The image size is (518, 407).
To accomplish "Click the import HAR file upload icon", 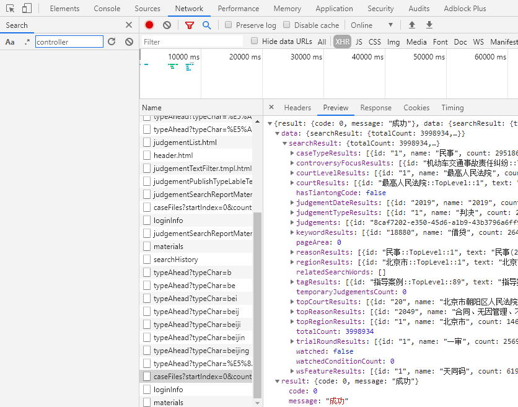I will (412, 25).
